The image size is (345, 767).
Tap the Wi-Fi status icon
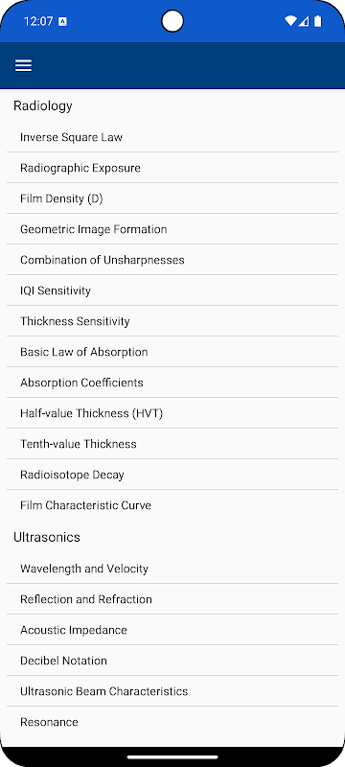pos(290,21)
